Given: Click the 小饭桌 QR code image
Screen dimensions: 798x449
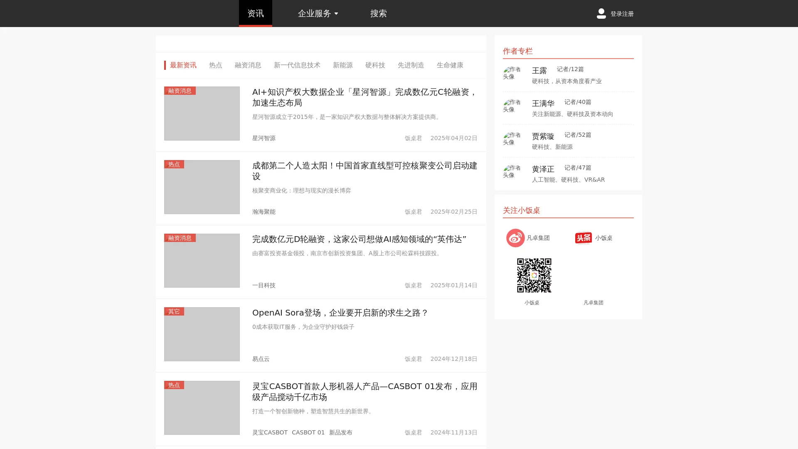Looking at the screenshot, I should (534, 275).
